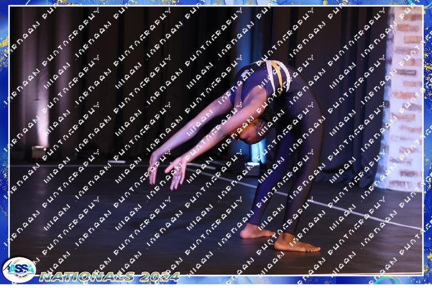Click the "NATIONALS 2024" caption text
Screen dimensions: 432x288
pyautogui.click(x=109, y=276)
